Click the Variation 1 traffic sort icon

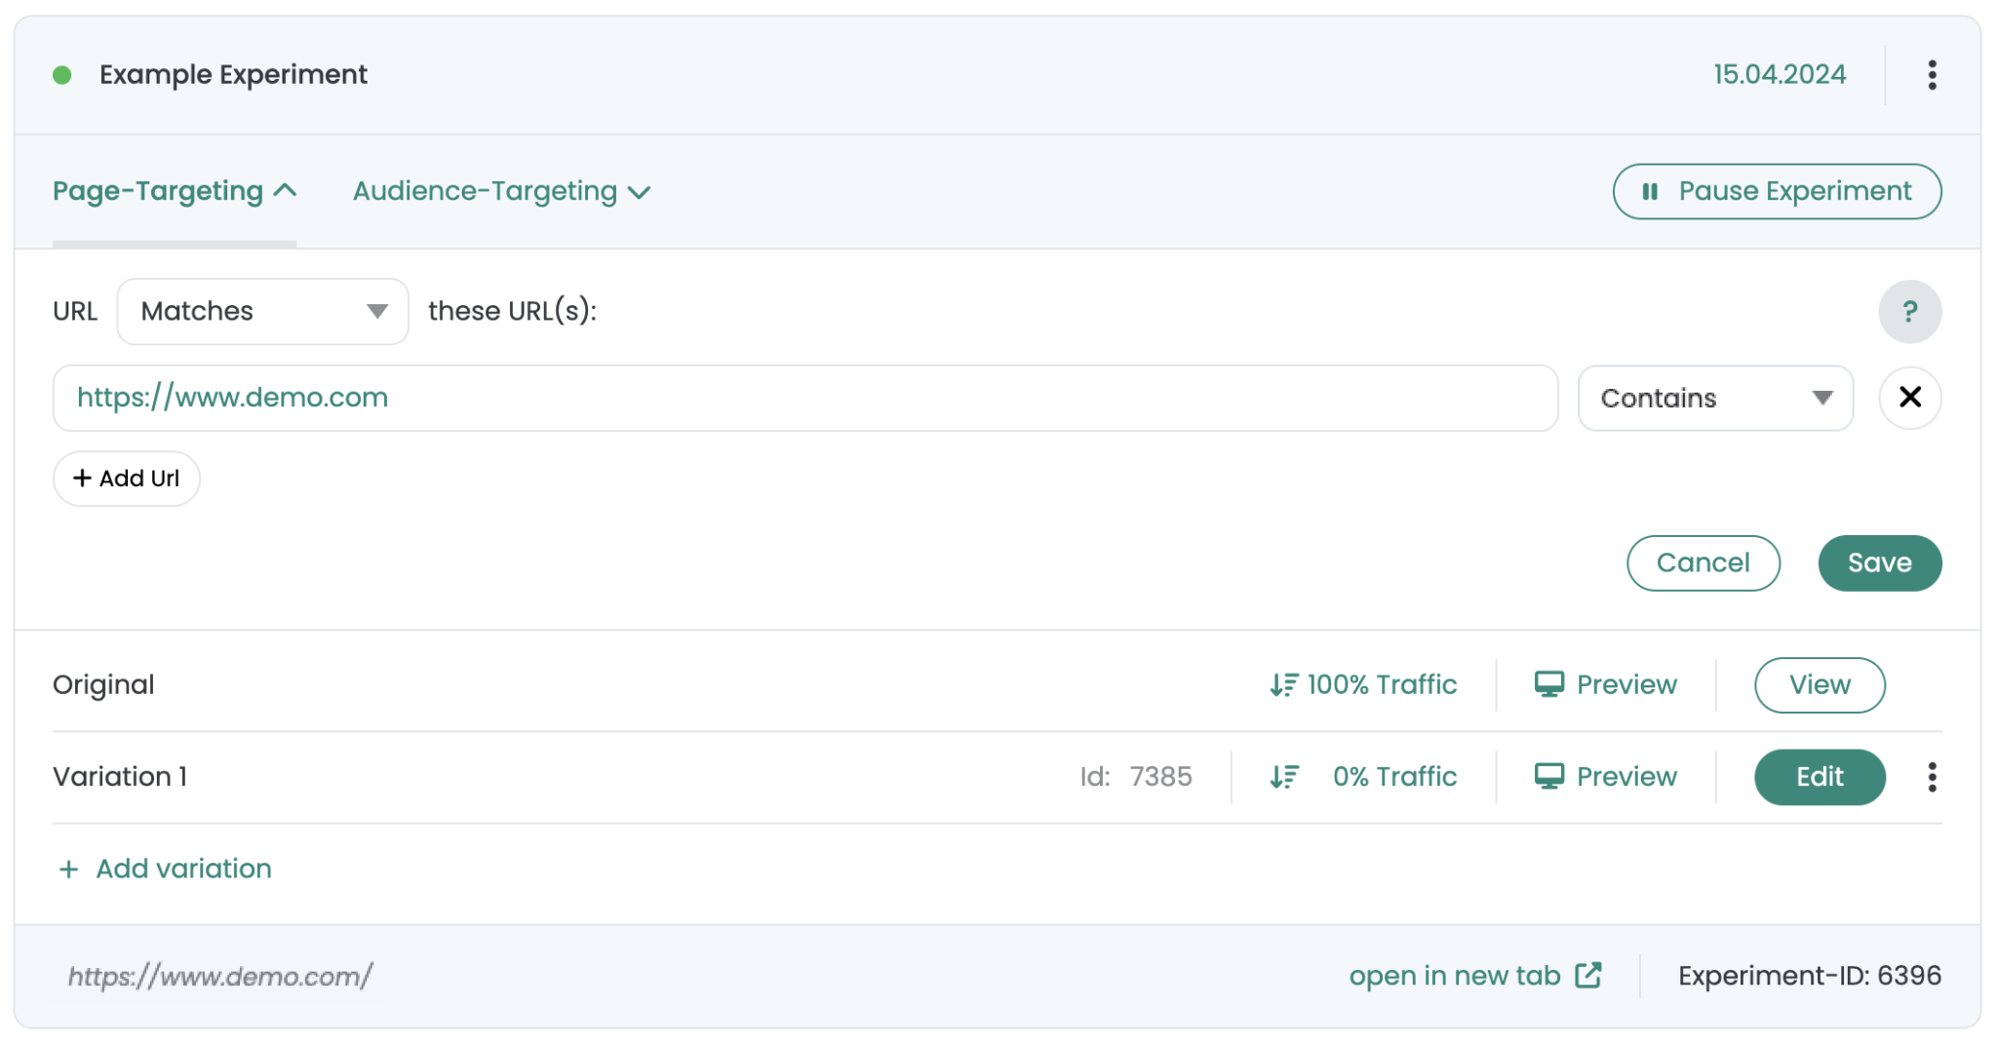[1283, 777]
